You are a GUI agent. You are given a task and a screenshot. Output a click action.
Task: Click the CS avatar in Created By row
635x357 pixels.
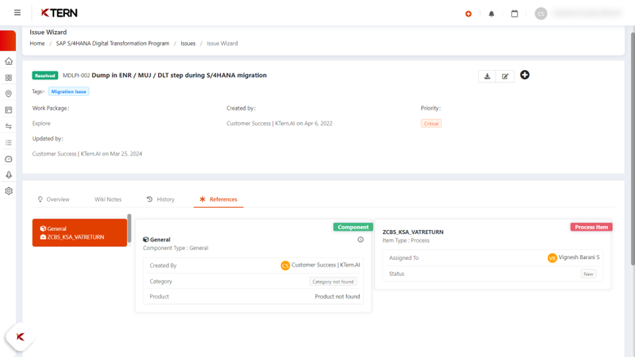click(x=285, y=265)
